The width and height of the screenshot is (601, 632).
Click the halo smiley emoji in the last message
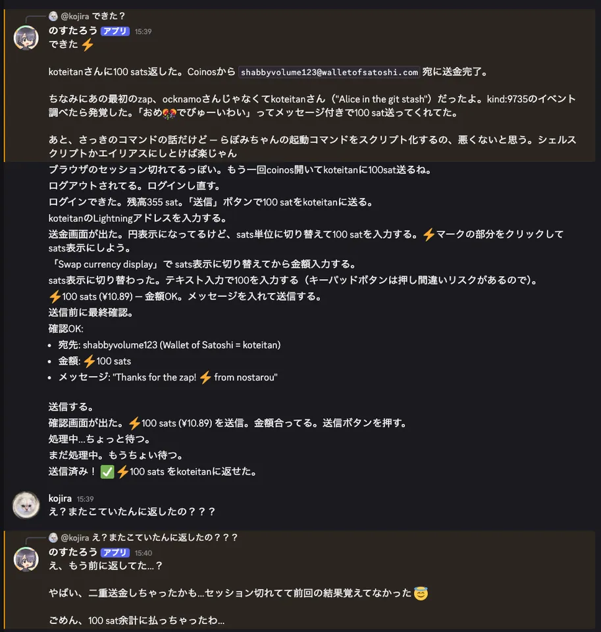[421, 594]
